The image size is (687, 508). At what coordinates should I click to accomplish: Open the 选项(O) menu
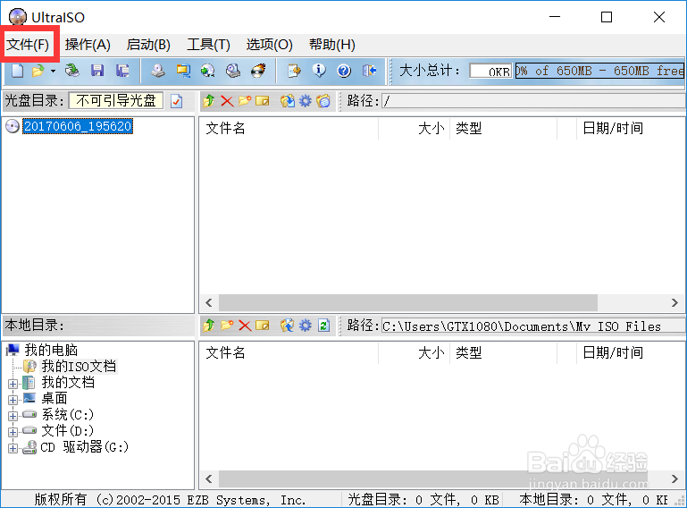270,45
